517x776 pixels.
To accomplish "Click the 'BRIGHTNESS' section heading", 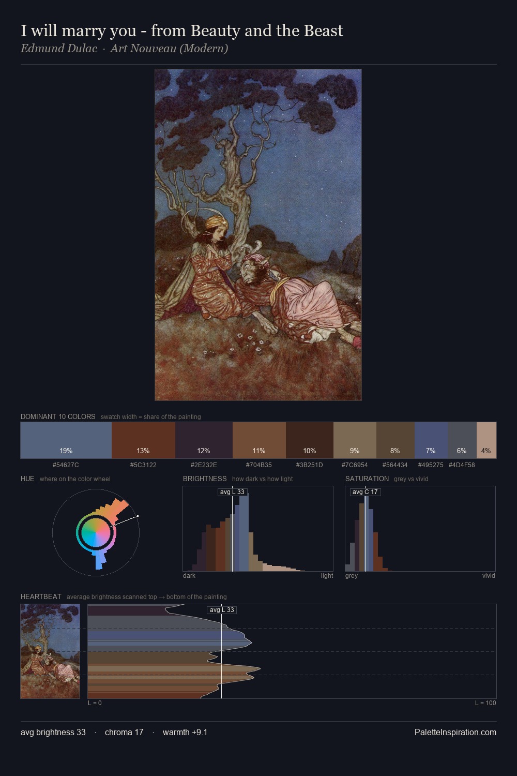I will click(205, 479).
